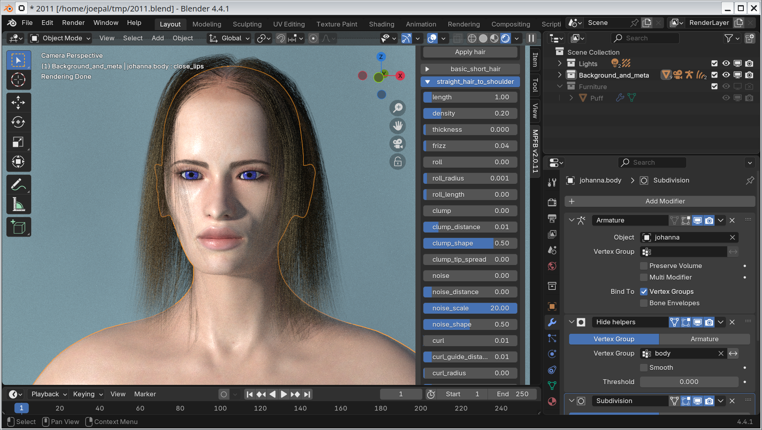Untick the Lights collection exclude checkbox

pyautogui.click(x=714, y=63)
